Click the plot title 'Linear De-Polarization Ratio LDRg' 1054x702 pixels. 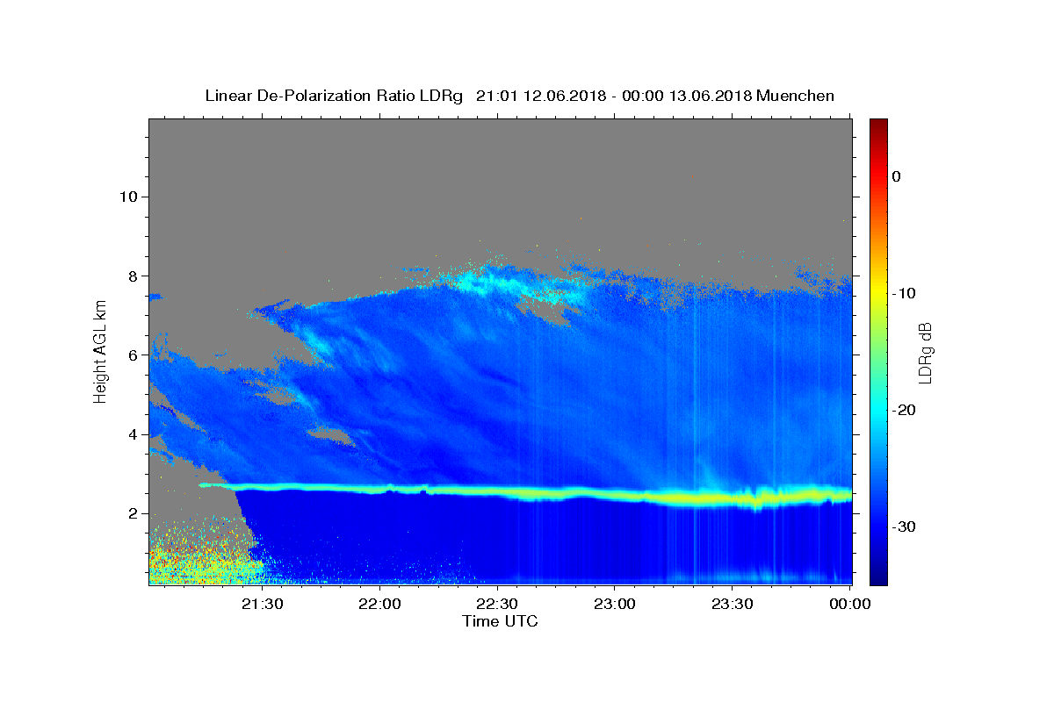coord(333,96)
